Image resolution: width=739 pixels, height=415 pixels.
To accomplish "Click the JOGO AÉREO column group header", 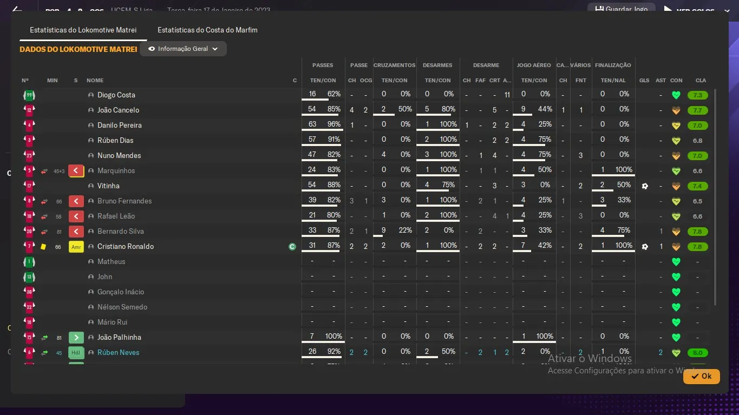I will click(x=534, y=65).
